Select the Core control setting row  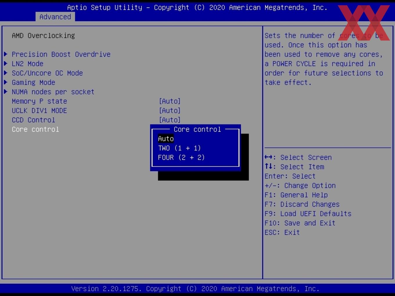(x=35, y=129)
